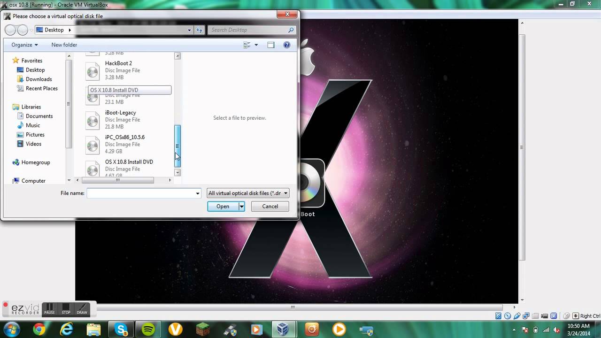Open Music library in sidebar
The width and height of the screenshot is (601, 338).
pyautogui.click(x=33, y=125)
